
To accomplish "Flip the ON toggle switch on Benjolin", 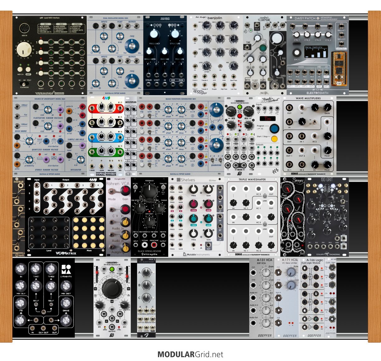I will (x=220, y=66).
